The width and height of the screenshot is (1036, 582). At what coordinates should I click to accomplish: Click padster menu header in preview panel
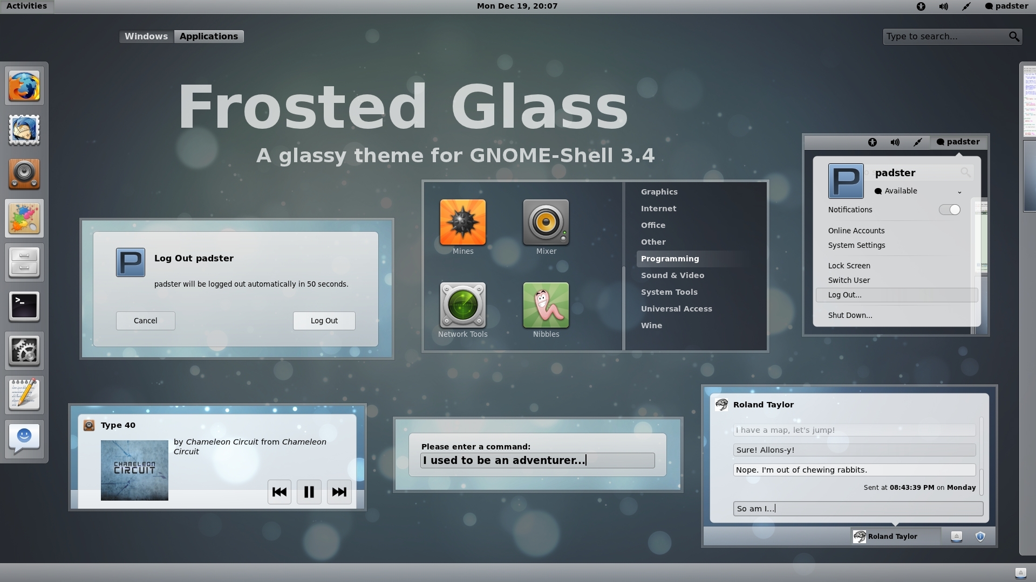tap(958, 142)
